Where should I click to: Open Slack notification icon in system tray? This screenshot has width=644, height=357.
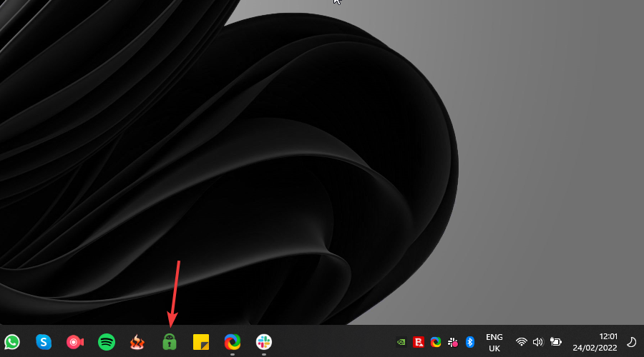453,342
